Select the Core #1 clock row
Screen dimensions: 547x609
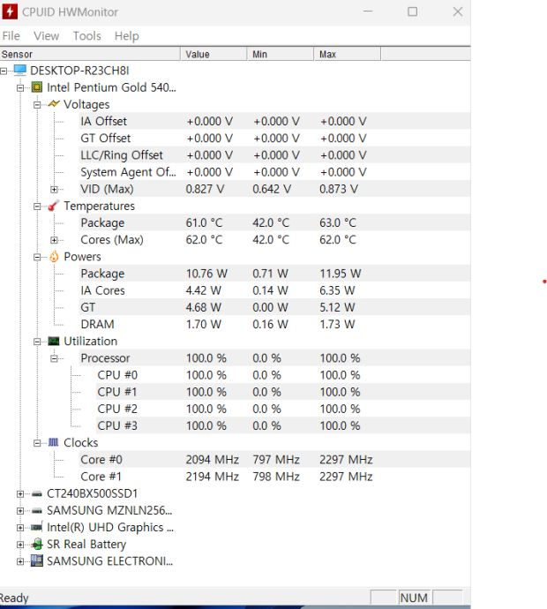pos(274,477)
